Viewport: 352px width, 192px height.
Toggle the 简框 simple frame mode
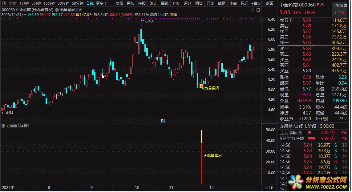(x=222, y=3)
